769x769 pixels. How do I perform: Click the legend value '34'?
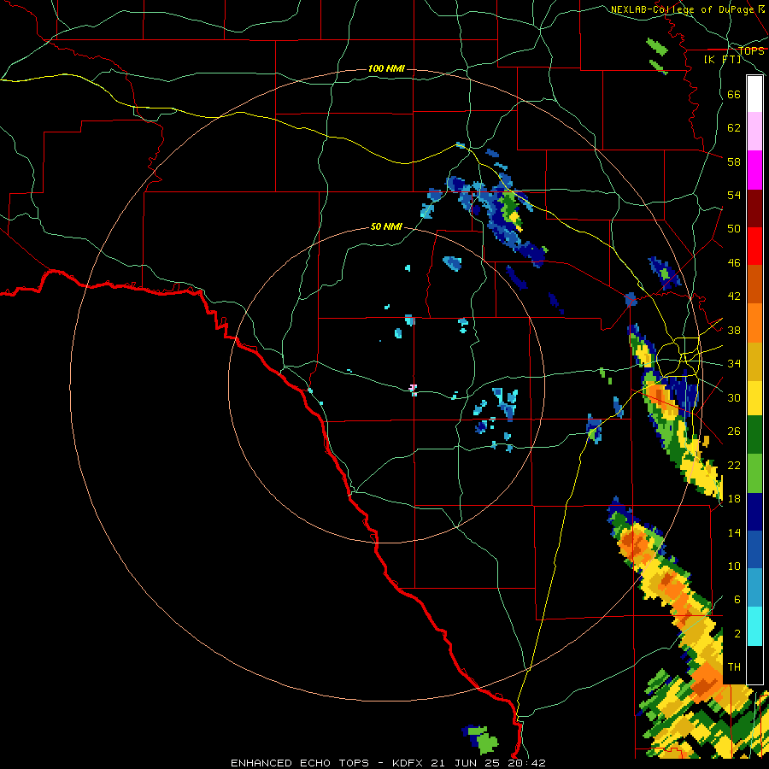coord(734,364)
